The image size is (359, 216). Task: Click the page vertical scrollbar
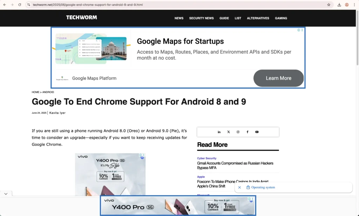coord(357,38)
